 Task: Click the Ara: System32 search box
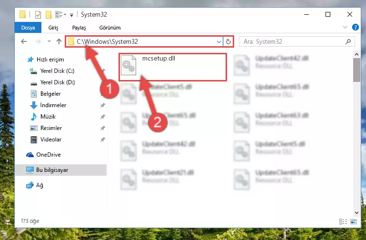pos(297,41)
